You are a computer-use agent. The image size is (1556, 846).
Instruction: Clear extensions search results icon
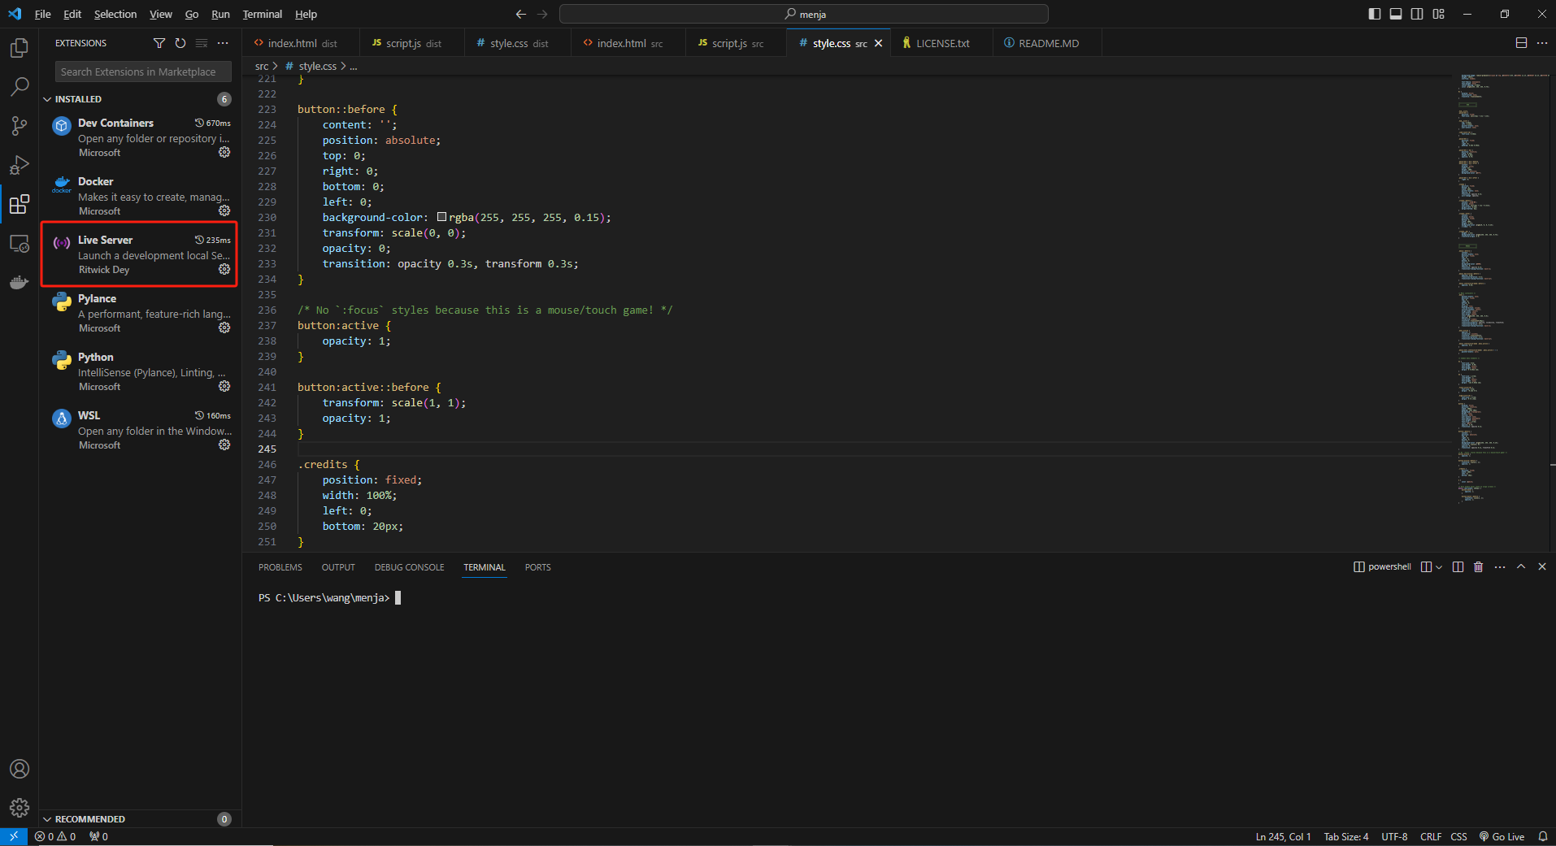pyautogui.click(x=202, y=43)
